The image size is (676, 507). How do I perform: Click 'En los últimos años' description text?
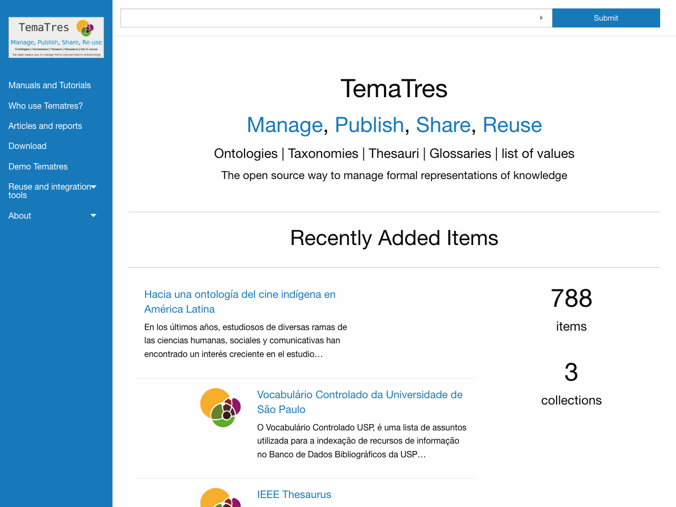246,341
